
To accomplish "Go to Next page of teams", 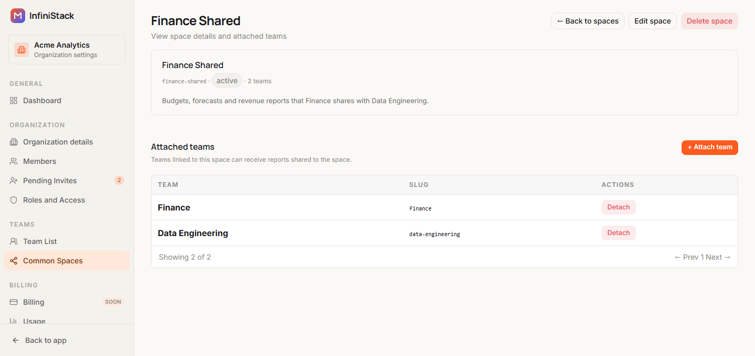I will click(718, 257).
